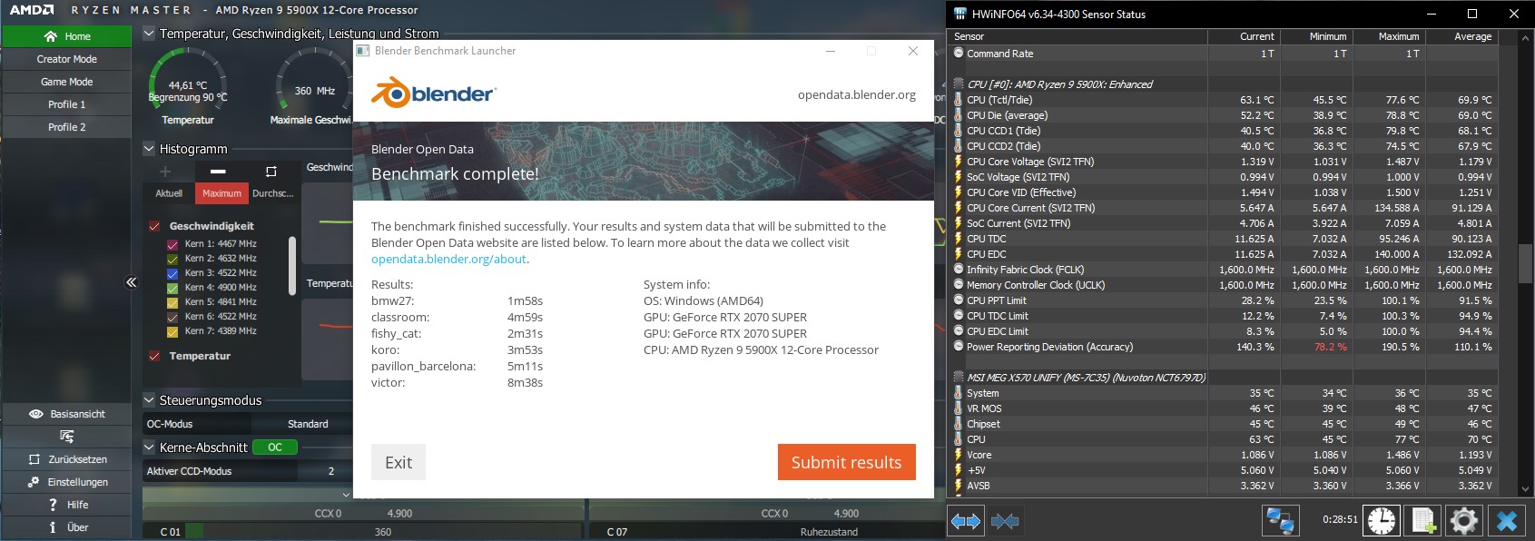Toggle Kern 6: 4522 MHz checkbox
Viewport: 1535px width, 541px height.
coord(172,317)
